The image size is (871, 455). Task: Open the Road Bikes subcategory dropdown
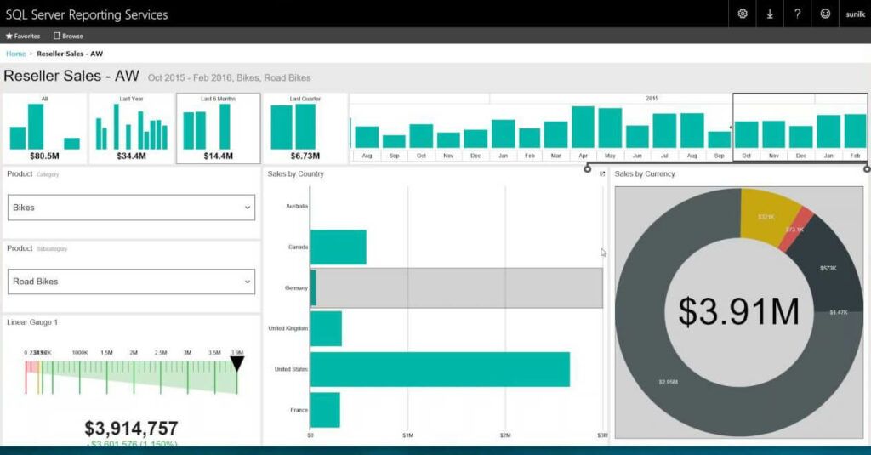click(131, 281)
